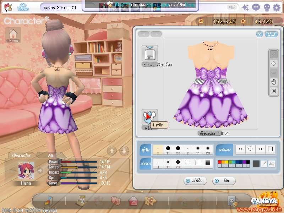Click the undo left arrow button
The height and width of the screenshot is (213, 284).
[144, 34]
